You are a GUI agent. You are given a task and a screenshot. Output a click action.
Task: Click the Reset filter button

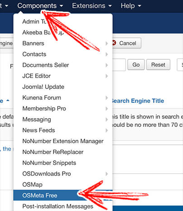pyautogui.click(x=158, y=65)
